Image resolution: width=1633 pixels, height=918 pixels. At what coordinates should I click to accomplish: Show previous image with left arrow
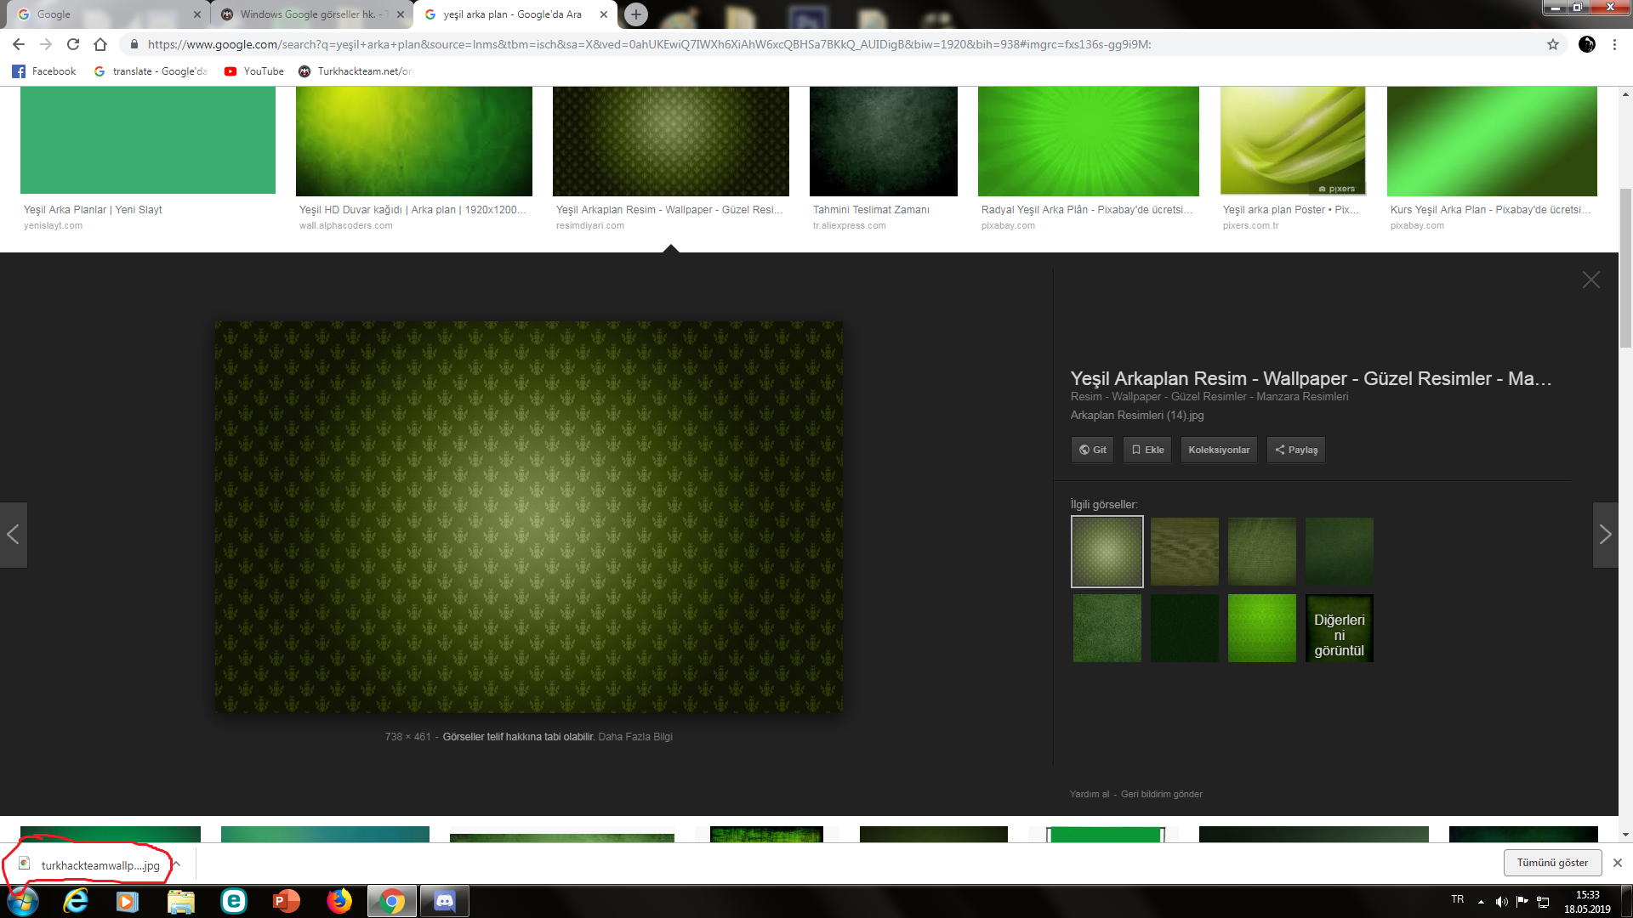(x=14, y=535)
